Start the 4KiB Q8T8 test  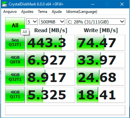click(x=15, y=60)
